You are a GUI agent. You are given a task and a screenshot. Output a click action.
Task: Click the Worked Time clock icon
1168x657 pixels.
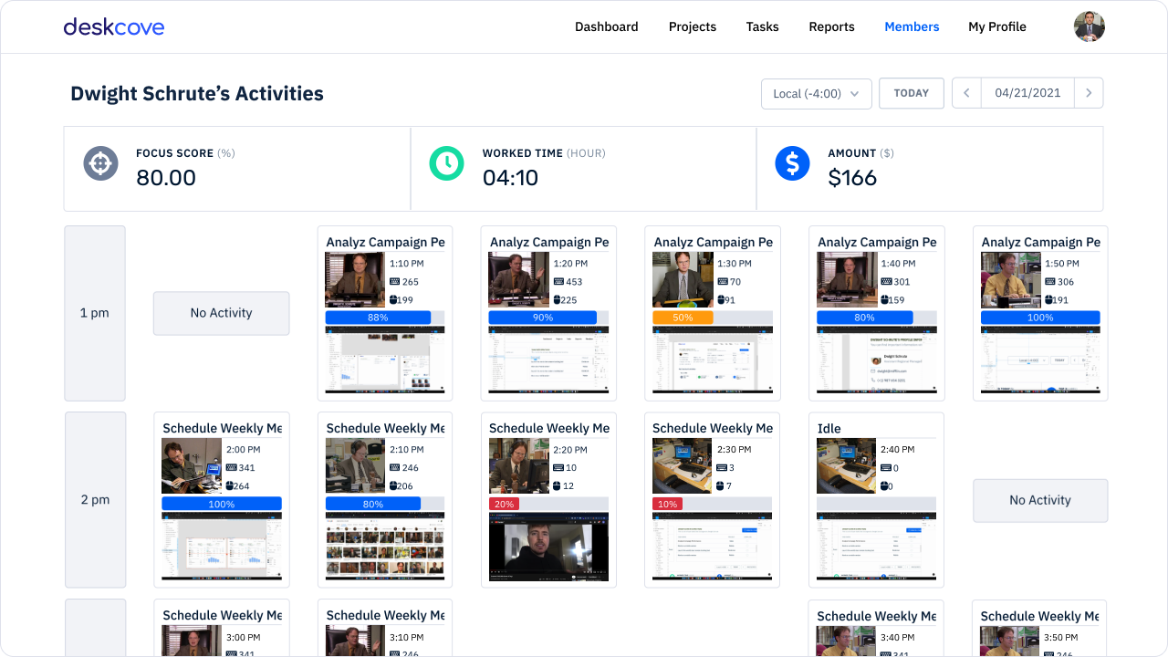(447, 163)
